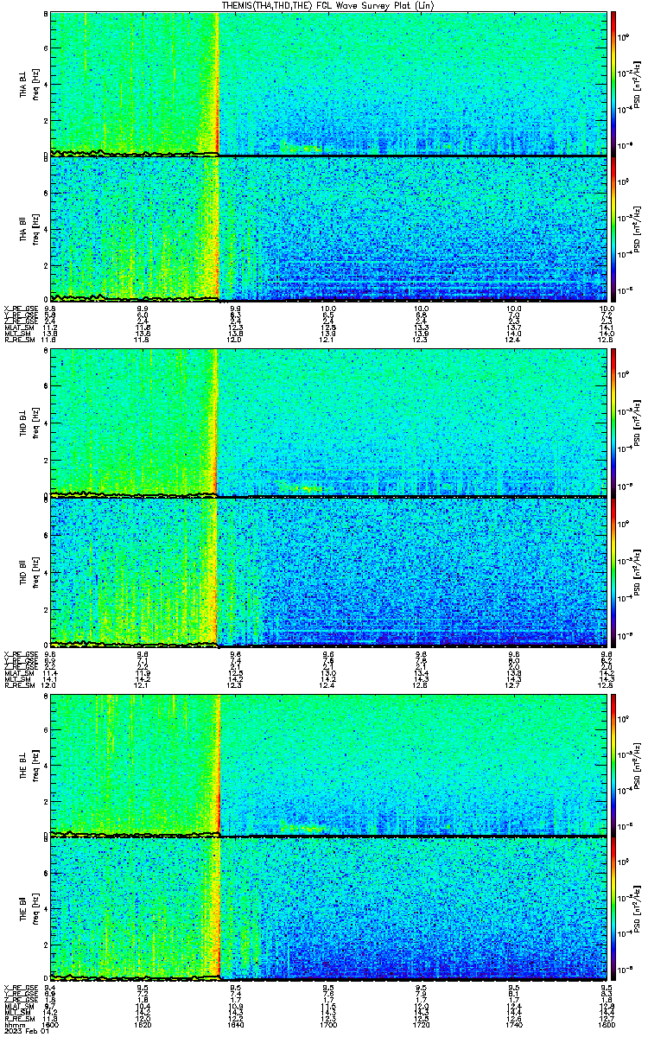
Task: Select the THD BL spectrogram panel
Action: 328,423
